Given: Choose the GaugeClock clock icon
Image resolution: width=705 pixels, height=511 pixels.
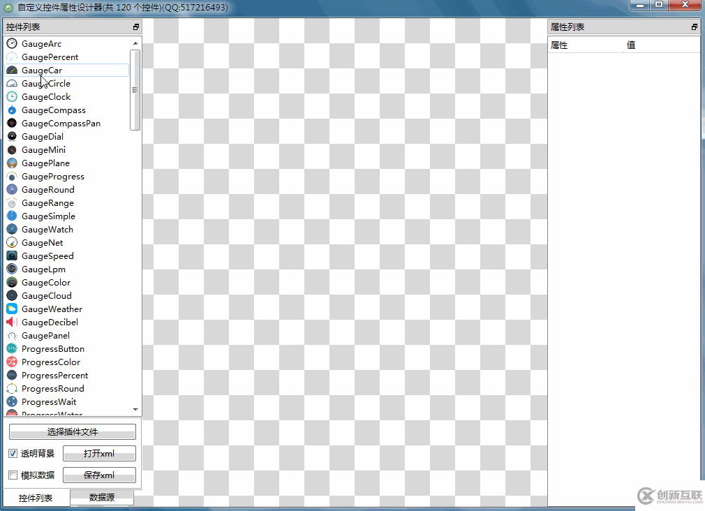Looking at the screenshot, I should [12, 97].
